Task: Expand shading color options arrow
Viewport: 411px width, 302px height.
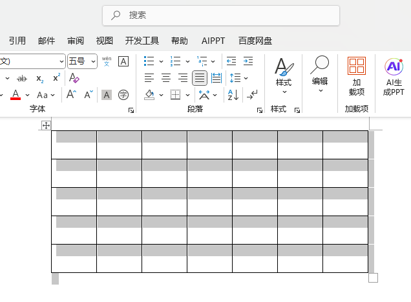Action: tap(161, 95)
